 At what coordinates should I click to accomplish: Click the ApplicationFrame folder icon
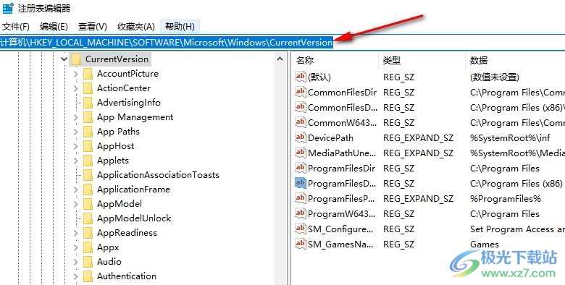click(88, 190)
